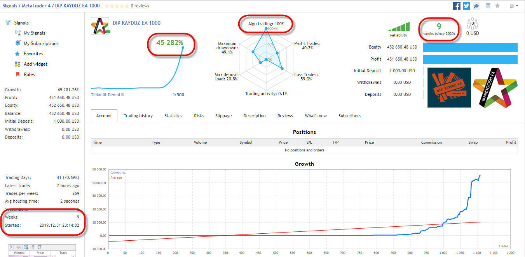
Task: Open the Risks tab
Action: point(199,116)
